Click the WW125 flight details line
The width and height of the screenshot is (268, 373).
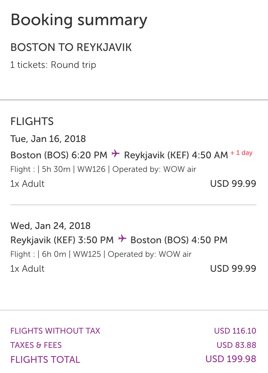coord(101,254)
